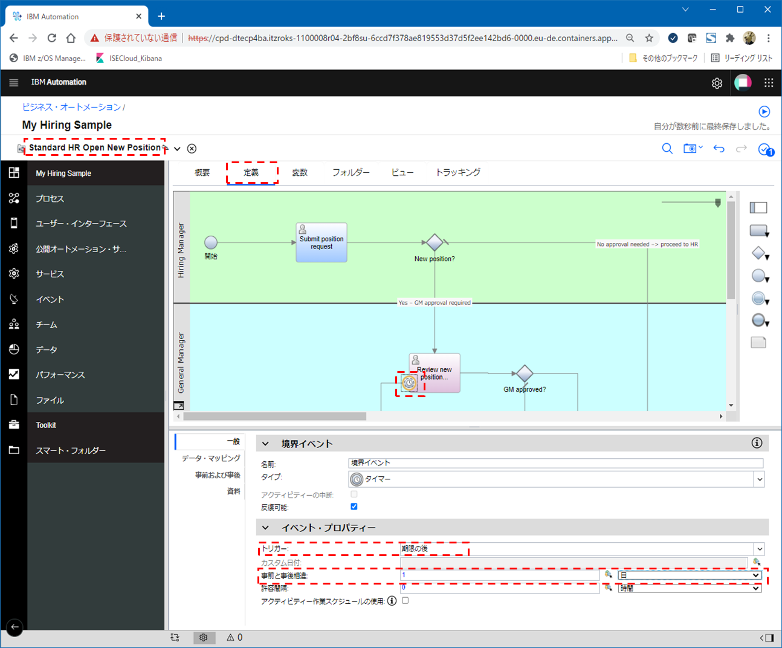Viewport: 782px width, 648px height.
Task: Click the diagram zoom slider handle
Action: click(x=718, y=203)
